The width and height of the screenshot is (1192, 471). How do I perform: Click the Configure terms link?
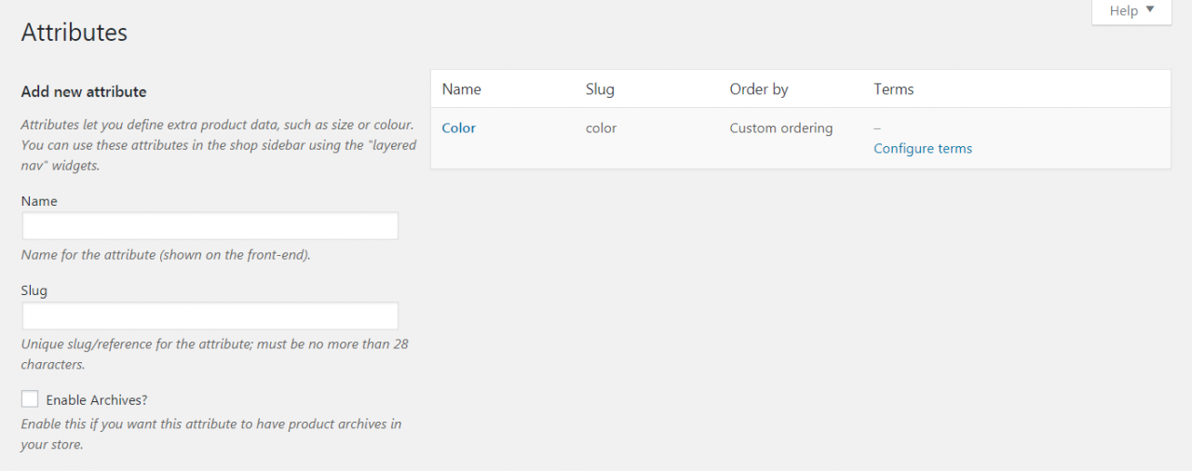[x=922, y=149]
